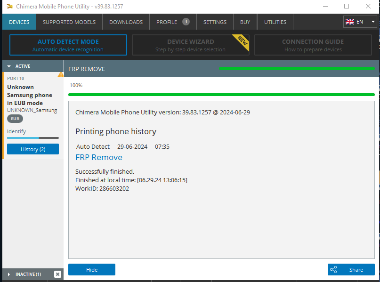Click the WorkID: 286603202 text
Image resolution: width=380 pixels, height=282 pixels.
[102, 188]
